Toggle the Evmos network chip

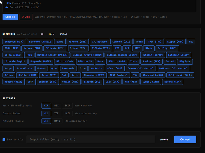[x=60, y=42]
